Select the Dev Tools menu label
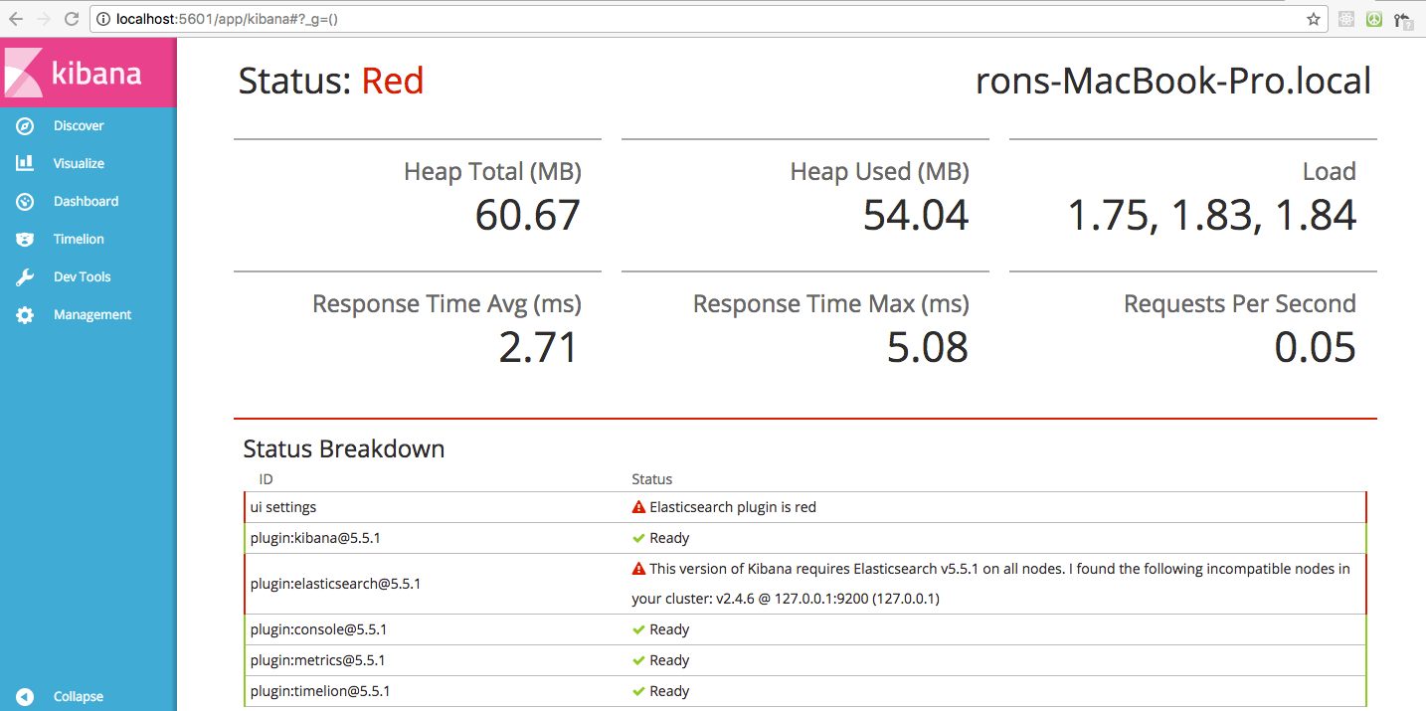This screenshot has width=1426, height=711. click(83, 277)
